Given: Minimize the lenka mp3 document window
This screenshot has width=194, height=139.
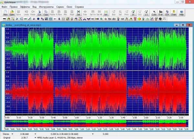Looking at the screenshot, I should 177,25.
